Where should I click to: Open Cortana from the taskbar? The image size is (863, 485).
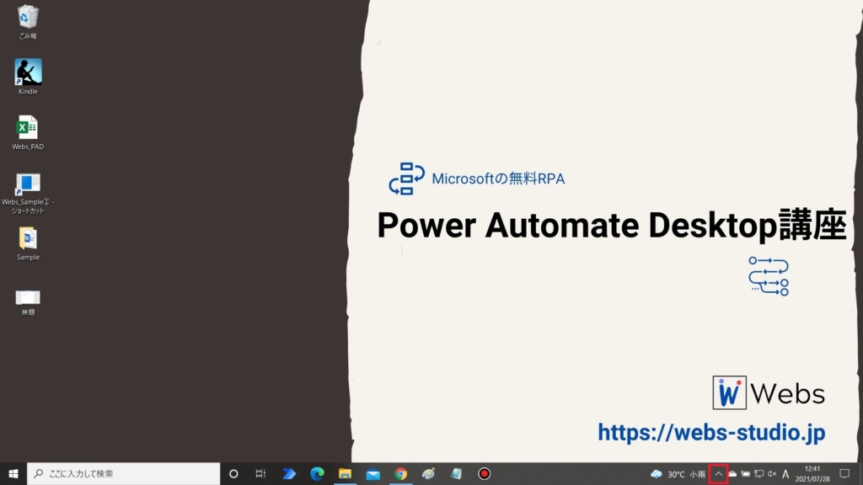pos(233,473)
